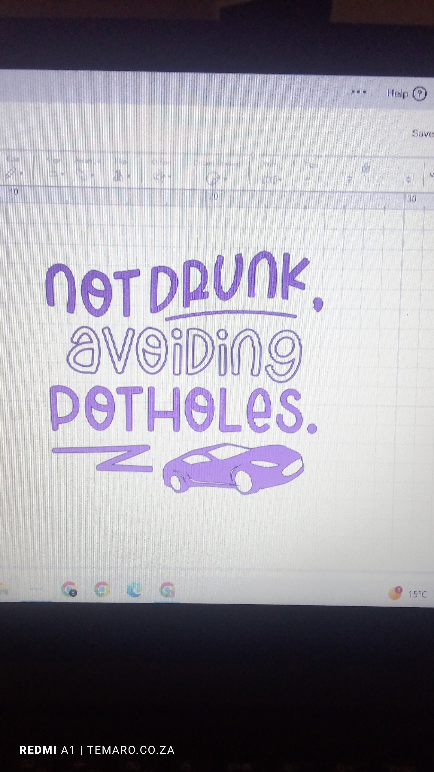Open the three-dot more options menu
This screenshot has height=772, width=434.
359,92
